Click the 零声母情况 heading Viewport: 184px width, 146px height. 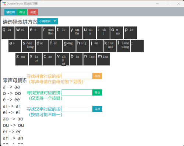tap(15, 81)
